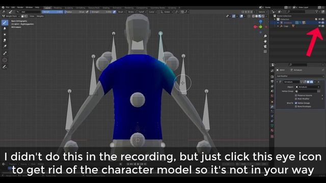This screenshot has width=326, height=183.
Task: Open the Render properties tab icon
Action: tap(272, 77)
